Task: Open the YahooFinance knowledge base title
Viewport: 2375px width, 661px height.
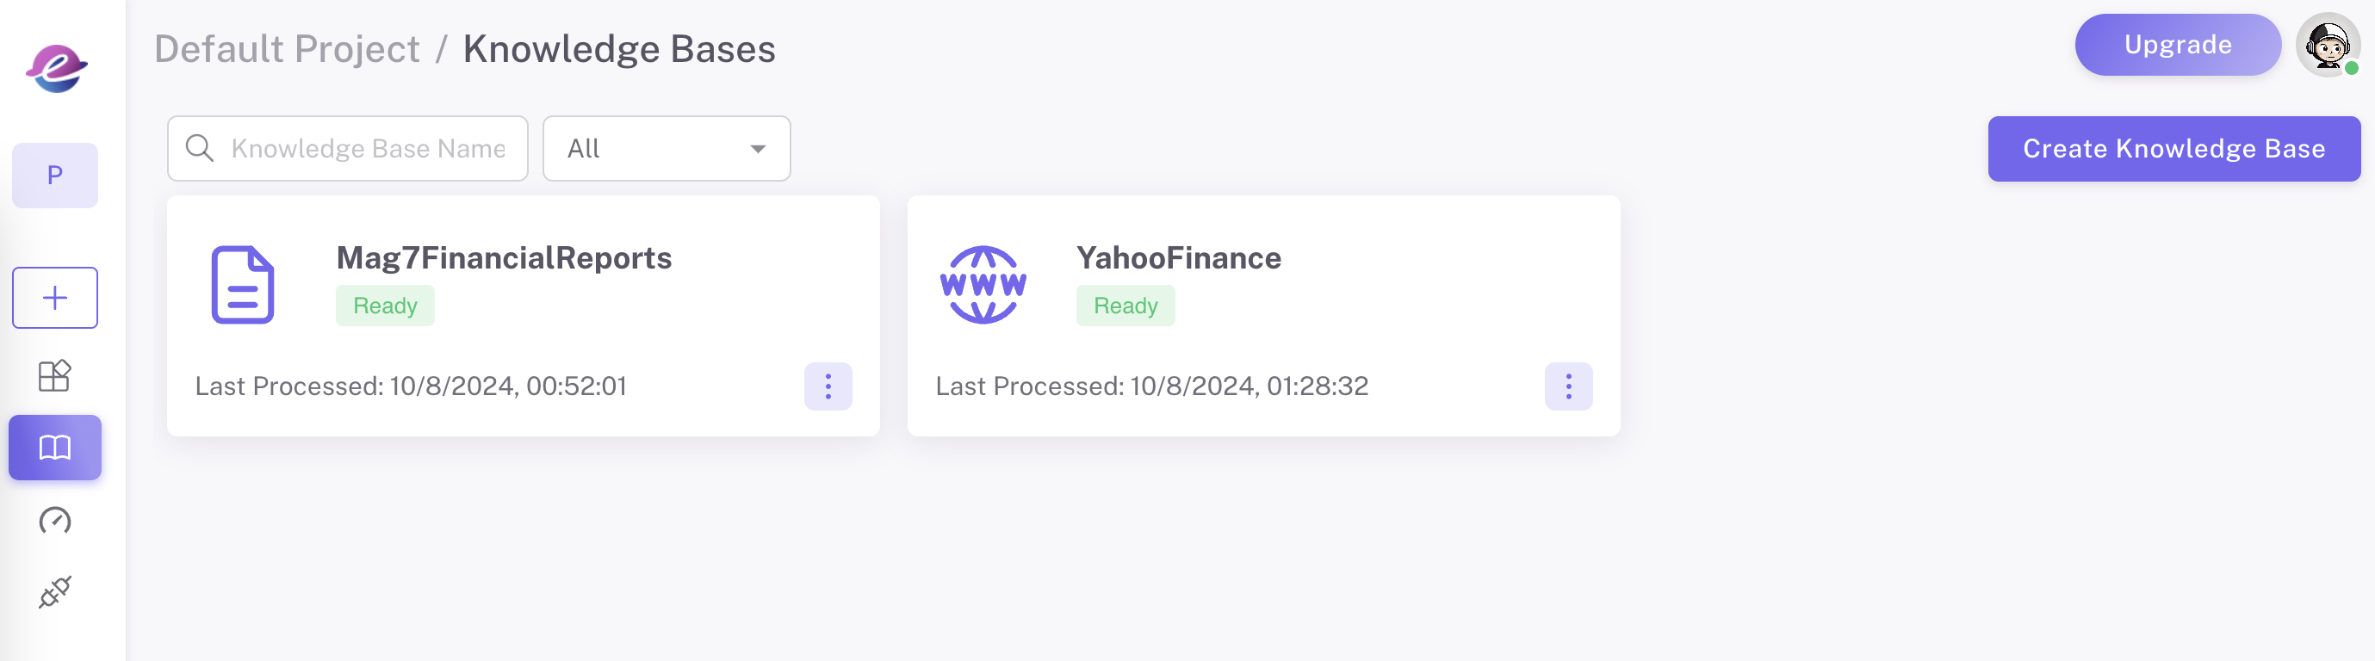Action: [1178, 258]
